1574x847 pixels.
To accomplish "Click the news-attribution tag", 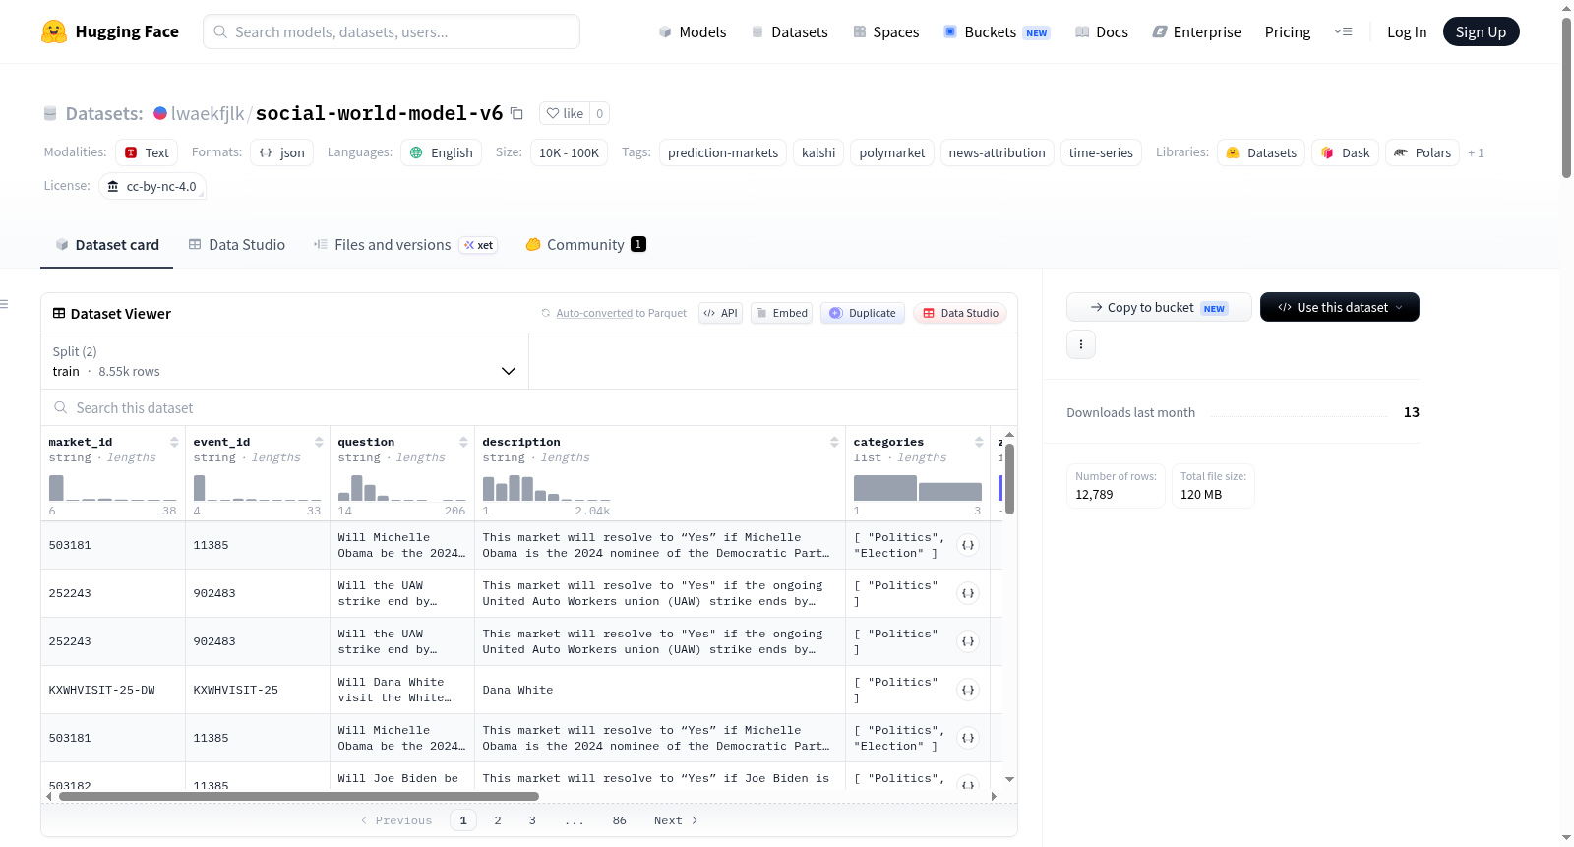I will [x=997, y=152].
